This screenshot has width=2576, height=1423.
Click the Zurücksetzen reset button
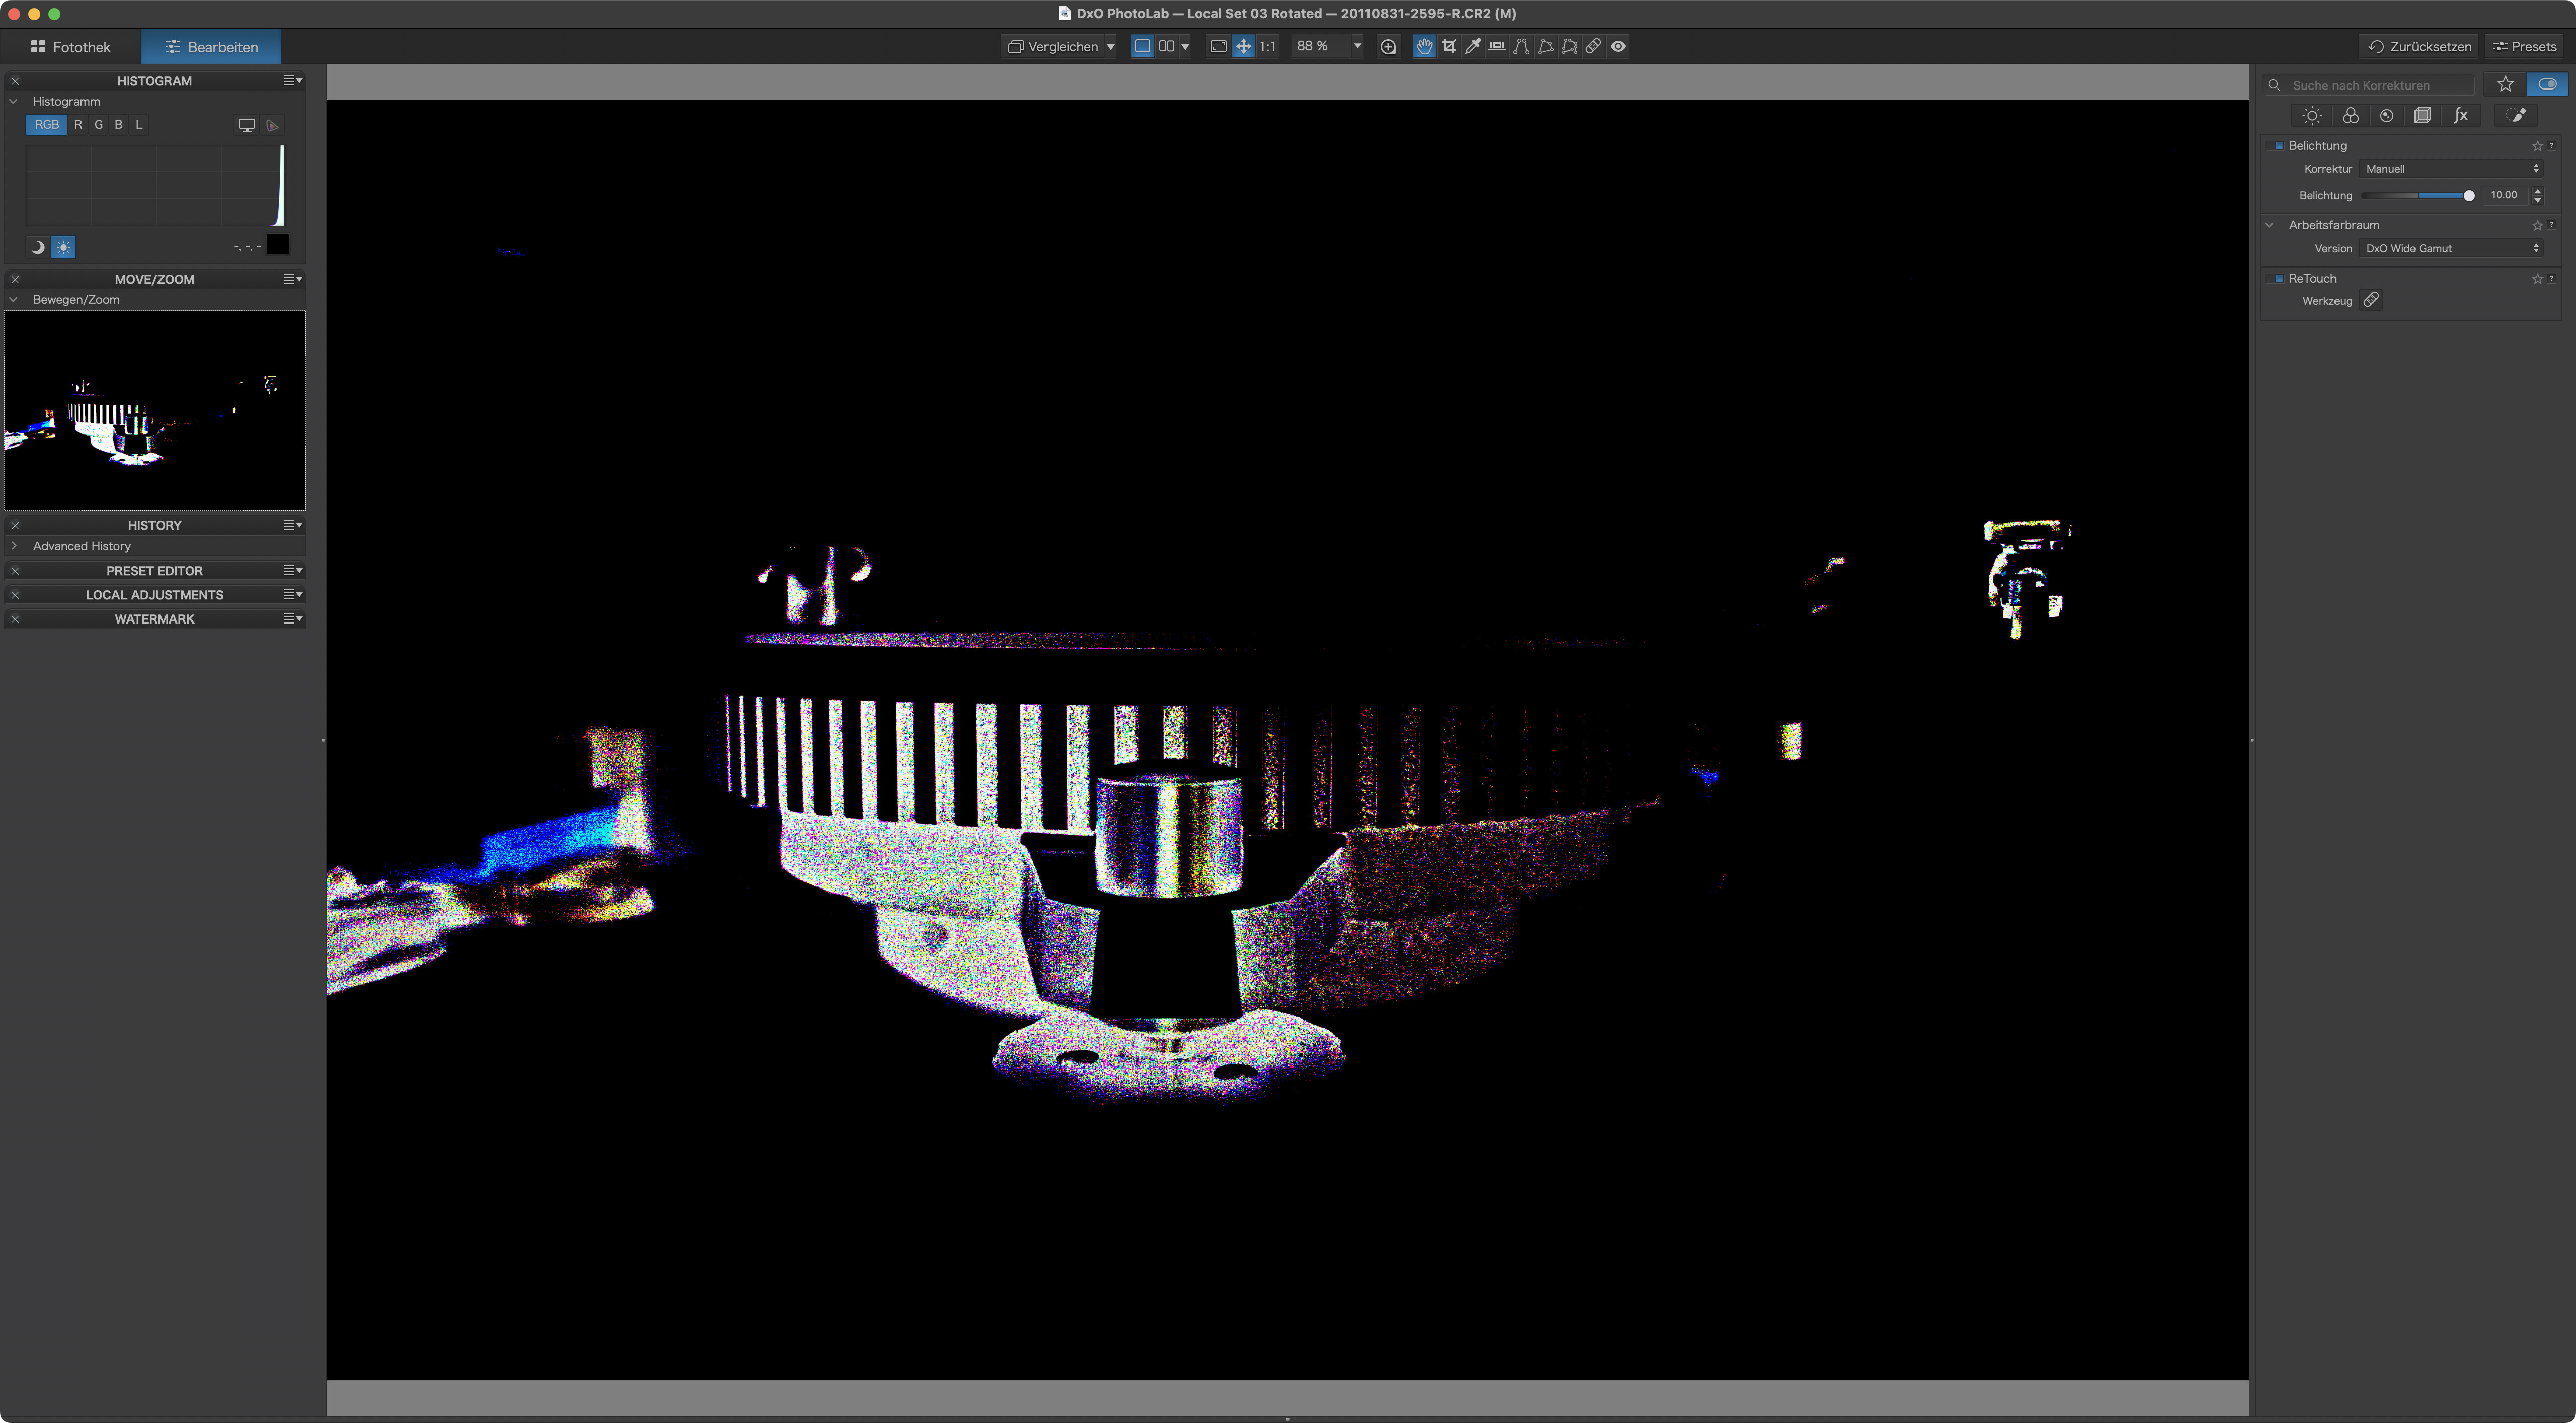coord(2420,47)
